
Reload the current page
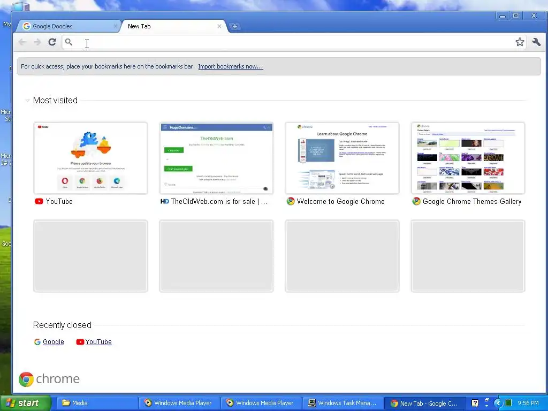52,42
